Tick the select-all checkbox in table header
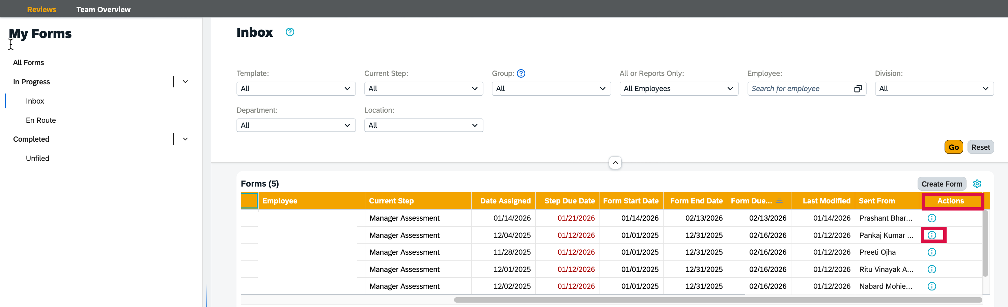1008x307 pixels. tap(249, 201)
